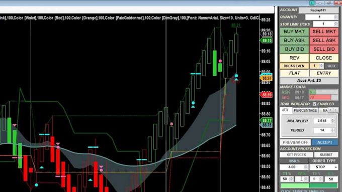Click the green ASK size bar
The image size is (342, 192).
(312, 92)
